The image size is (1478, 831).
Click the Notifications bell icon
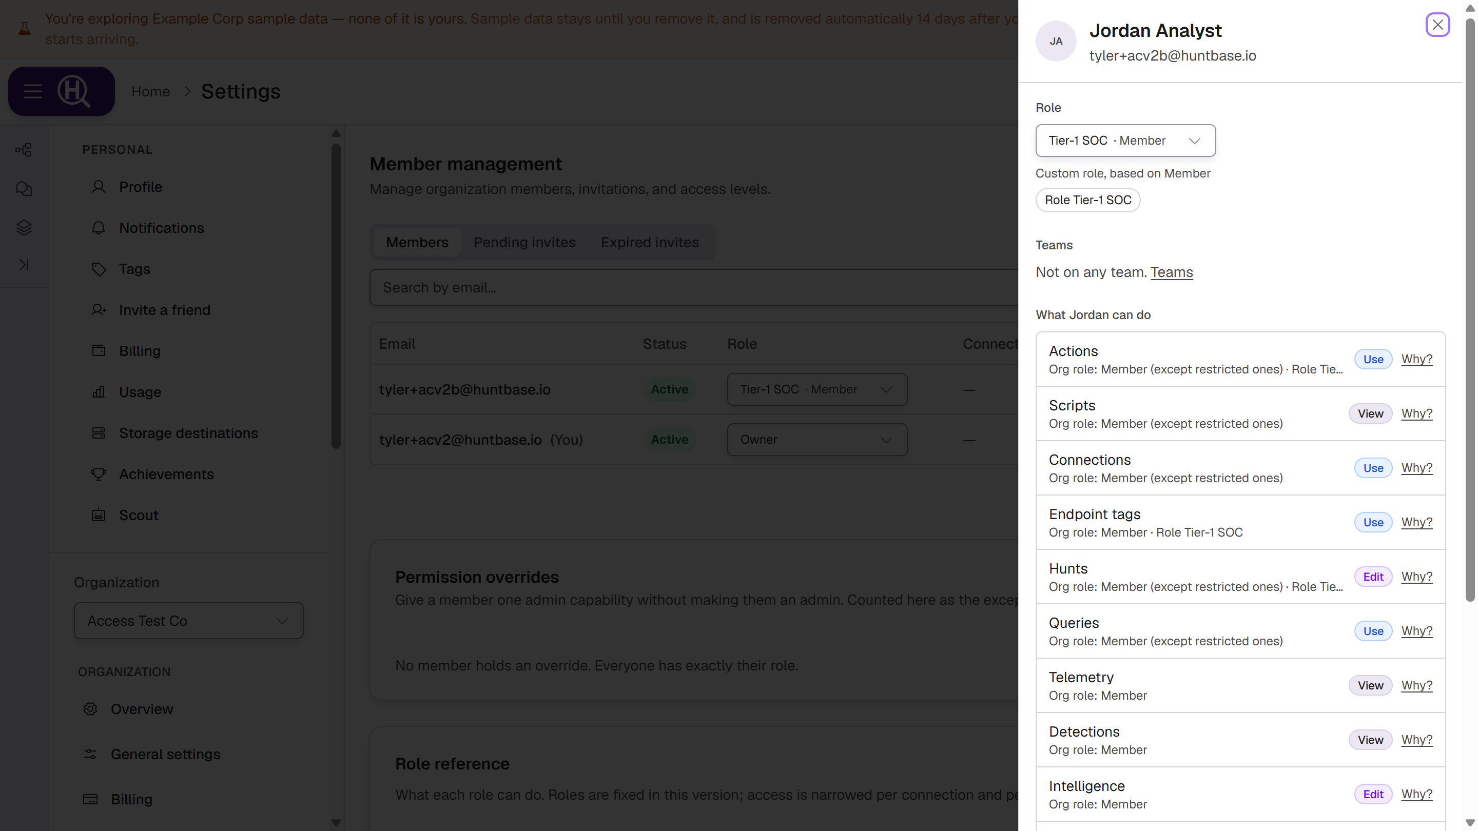click(x=99, y=228)
